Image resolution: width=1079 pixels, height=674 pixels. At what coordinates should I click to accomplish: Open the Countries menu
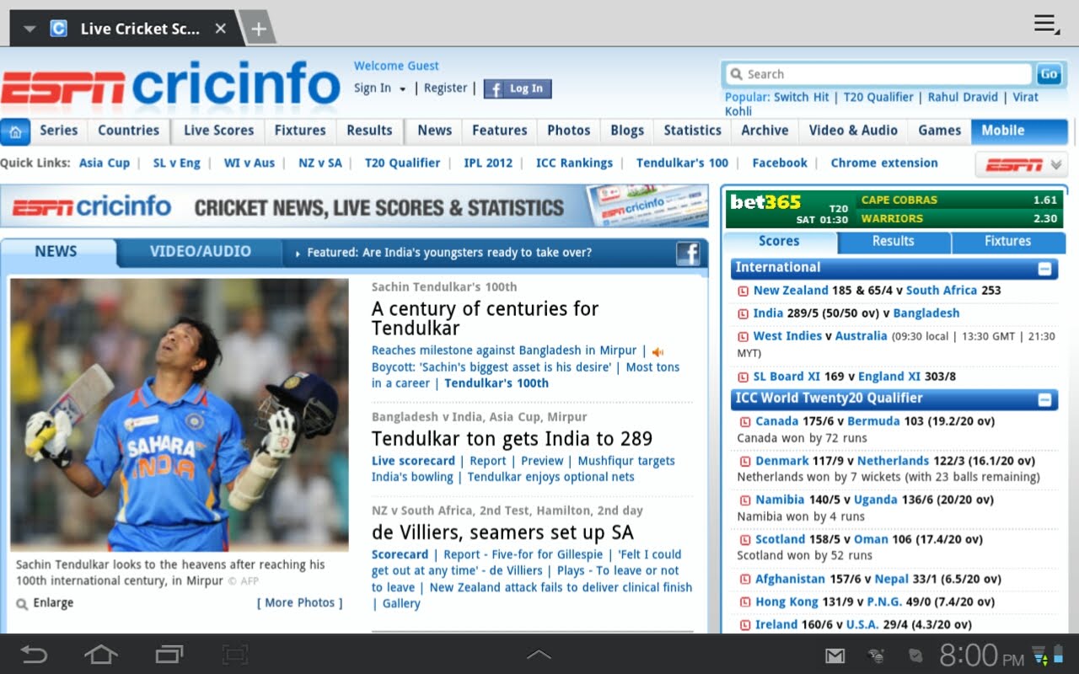[128, 131]
